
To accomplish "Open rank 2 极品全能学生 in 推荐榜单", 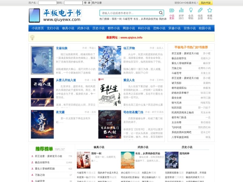I will tap(42, 162).
